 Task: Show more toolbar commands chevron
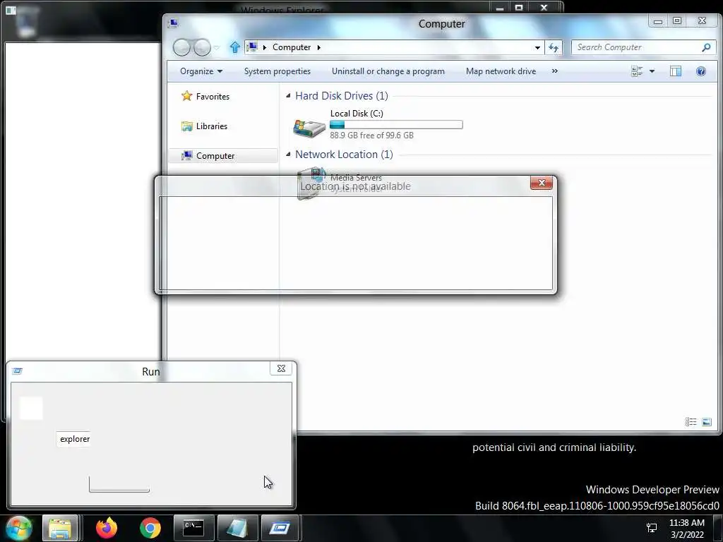pyautogui.click(x=555, y=71)
